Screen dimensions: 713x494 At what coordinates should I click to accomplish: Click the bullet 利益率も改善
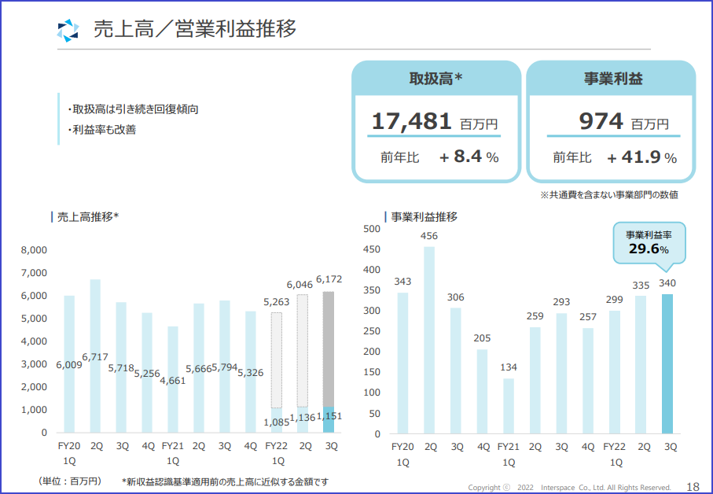pyautogui.click(x=102, y=130)
